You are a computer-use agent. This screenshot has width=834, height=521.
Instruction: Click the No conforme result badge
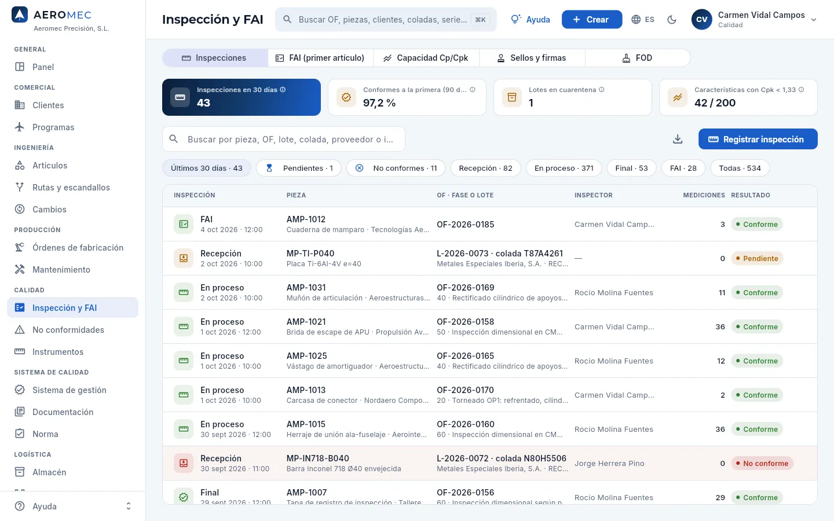pyautogui.click(x=762, y=463)
